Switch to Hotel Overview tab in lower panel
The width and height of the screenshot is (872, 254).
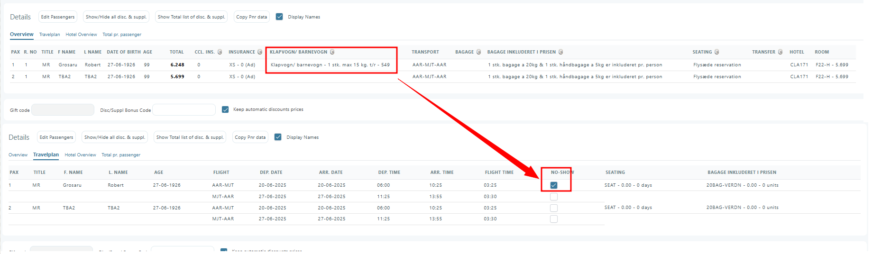(x=80, y=155)
